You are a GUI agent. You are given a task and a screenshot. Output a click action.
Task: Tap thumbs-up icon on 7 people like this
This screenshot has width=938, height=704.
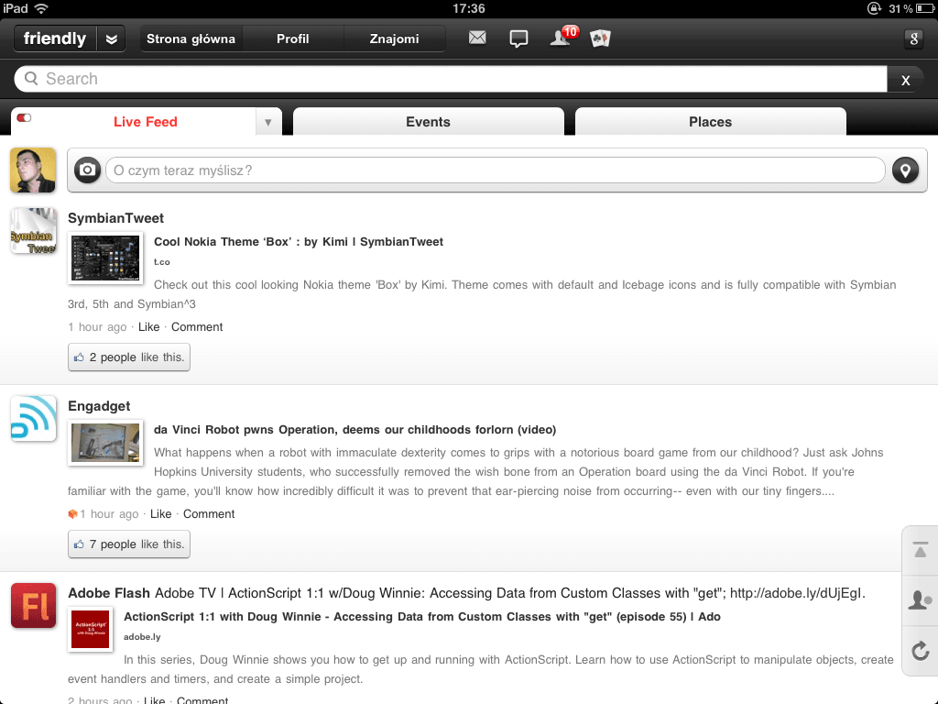click(x=79, y=544)
